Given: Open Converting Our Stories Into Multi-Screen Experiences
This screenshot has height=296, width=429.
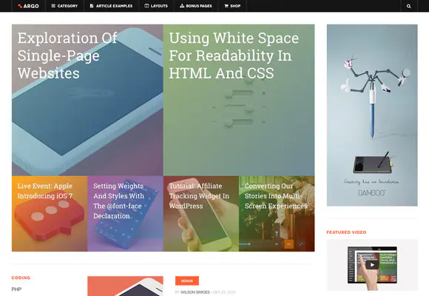Looking at the screenshot, I should click(277, 214).
